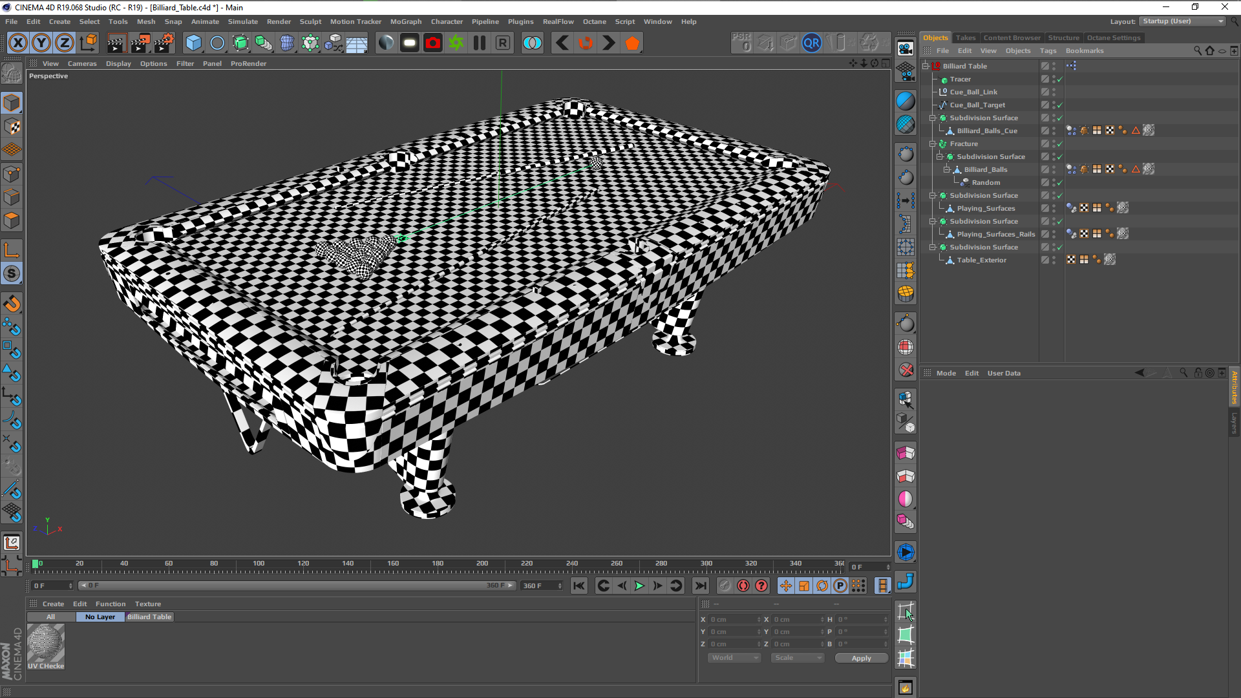1241x698 pixels.
Task: Select the UV Checker material thumbnail
Action: [x=46, y=644]
